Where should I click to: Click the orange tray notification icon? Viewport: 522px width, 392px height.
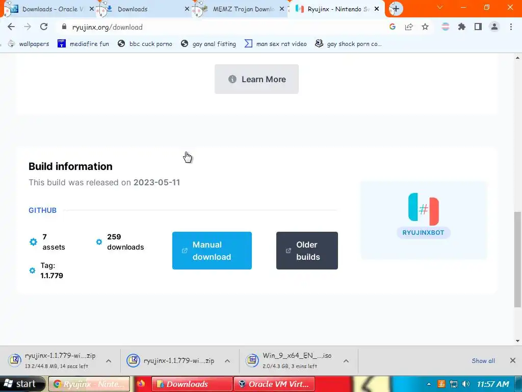click(441, 384)
